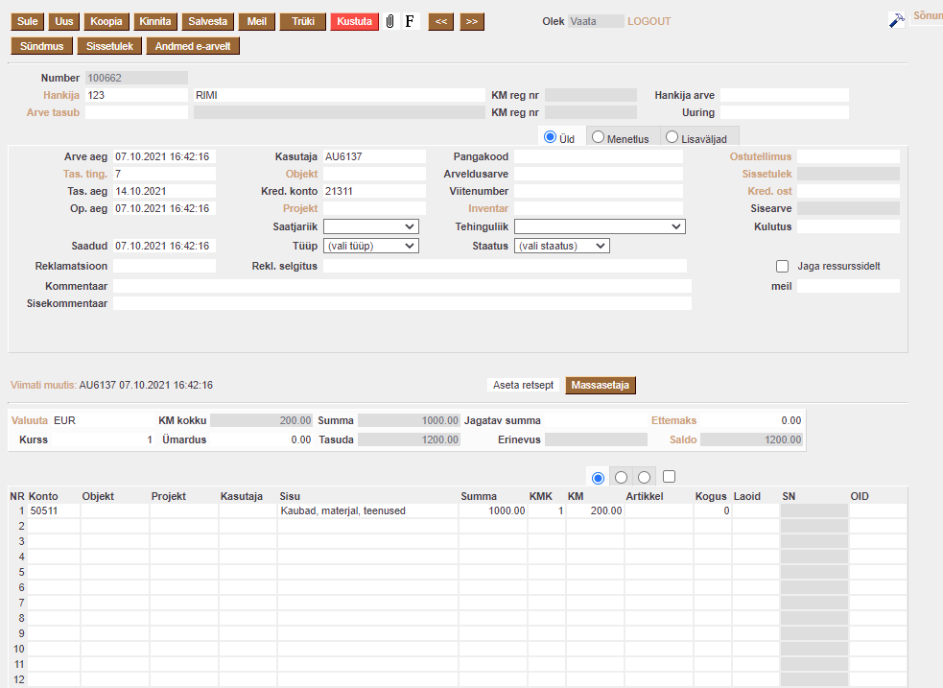Image resolution: width=943 pixels, height=688 pixels.
Task: Focus the supplier name field RIMI
Action: point(340,95)
